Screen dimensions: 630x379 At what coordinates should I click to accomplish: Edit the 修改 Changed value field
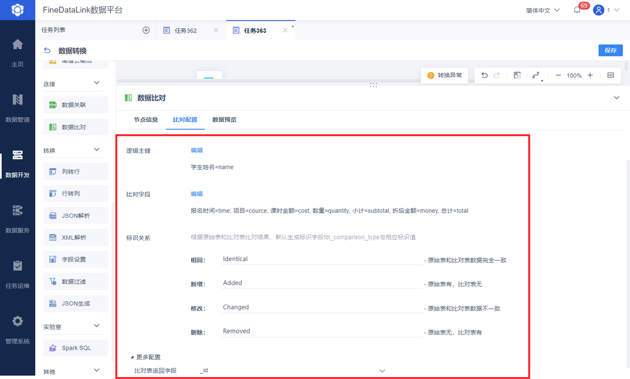click(x=321, y=307)
